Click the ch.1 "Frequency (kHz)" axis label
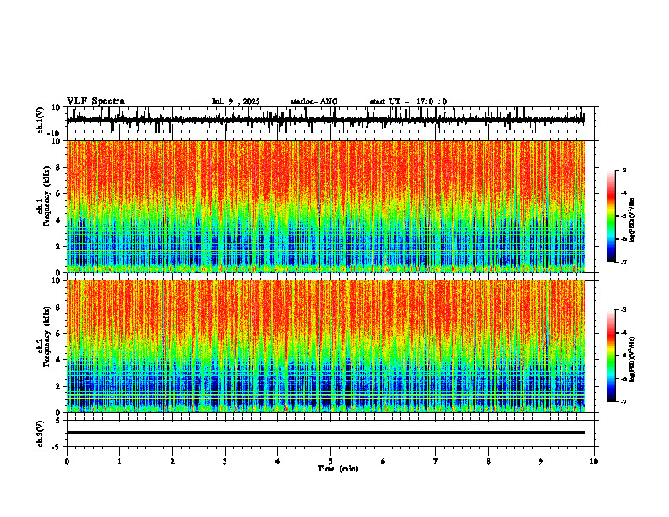The height and width of the screenshot is (517, 669). 46,196
